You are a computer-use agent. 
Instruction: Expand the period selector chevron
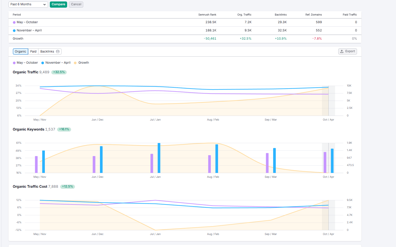(x=44, y=4)
